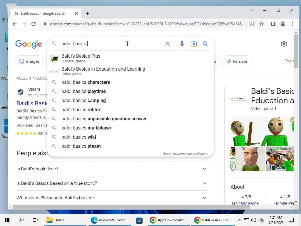Open the tab search chevron in title bar
Screen dimensions: 301x226
[x=251, y=10]
